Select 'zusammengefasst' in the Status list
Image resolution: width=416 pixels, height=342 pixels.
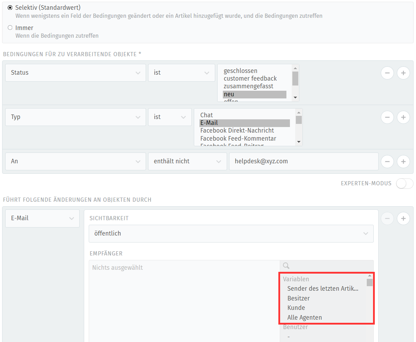pyautogui.click(x=254, y=86)
